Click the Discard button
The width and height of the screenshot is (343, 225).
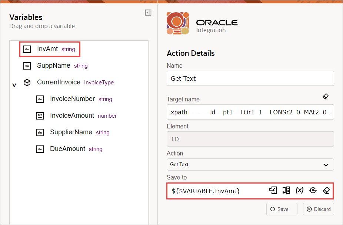(319, 209)
